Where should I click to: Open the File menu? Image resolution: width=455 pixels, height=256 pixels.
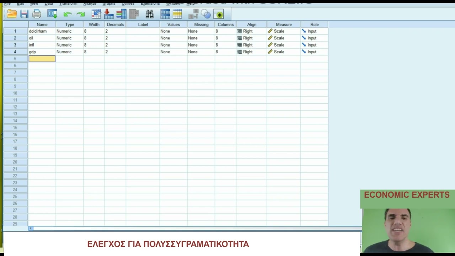7,4
